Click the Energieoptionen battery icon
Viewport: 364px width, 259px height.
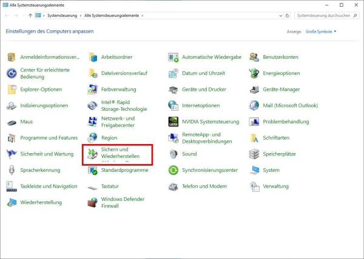click(254, 73)
